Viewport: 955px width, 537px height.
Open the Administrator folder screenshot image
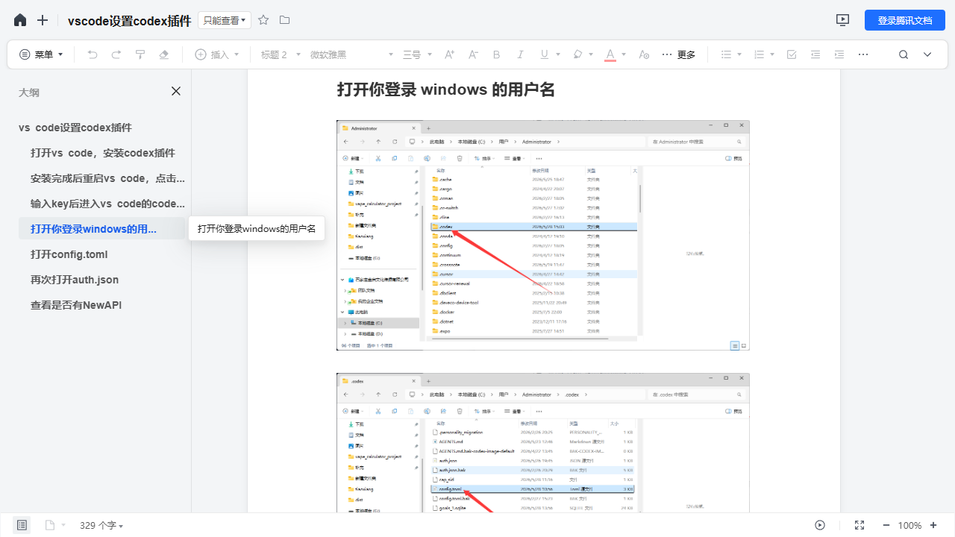pyautogui.click(x=543, y=235)
